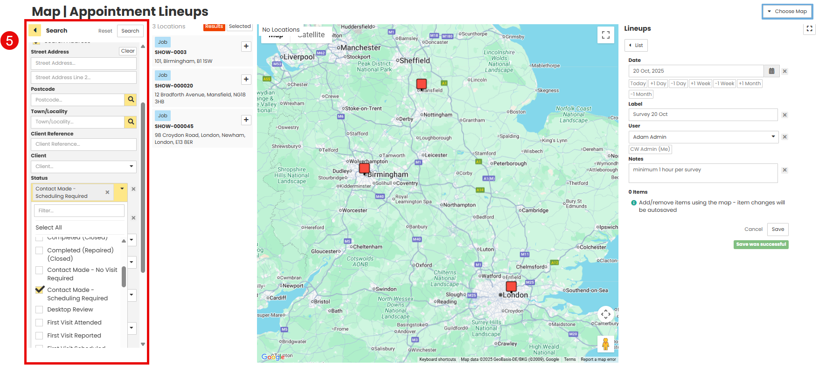Viewport: 819px width, 365px height.
Task: Clear the Status filter with the x
Action: click(133, 189)
